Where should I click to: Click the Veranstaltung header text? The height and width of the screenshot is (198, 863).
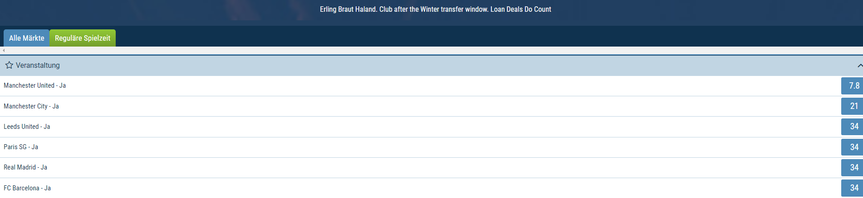(x=38, y=65)
